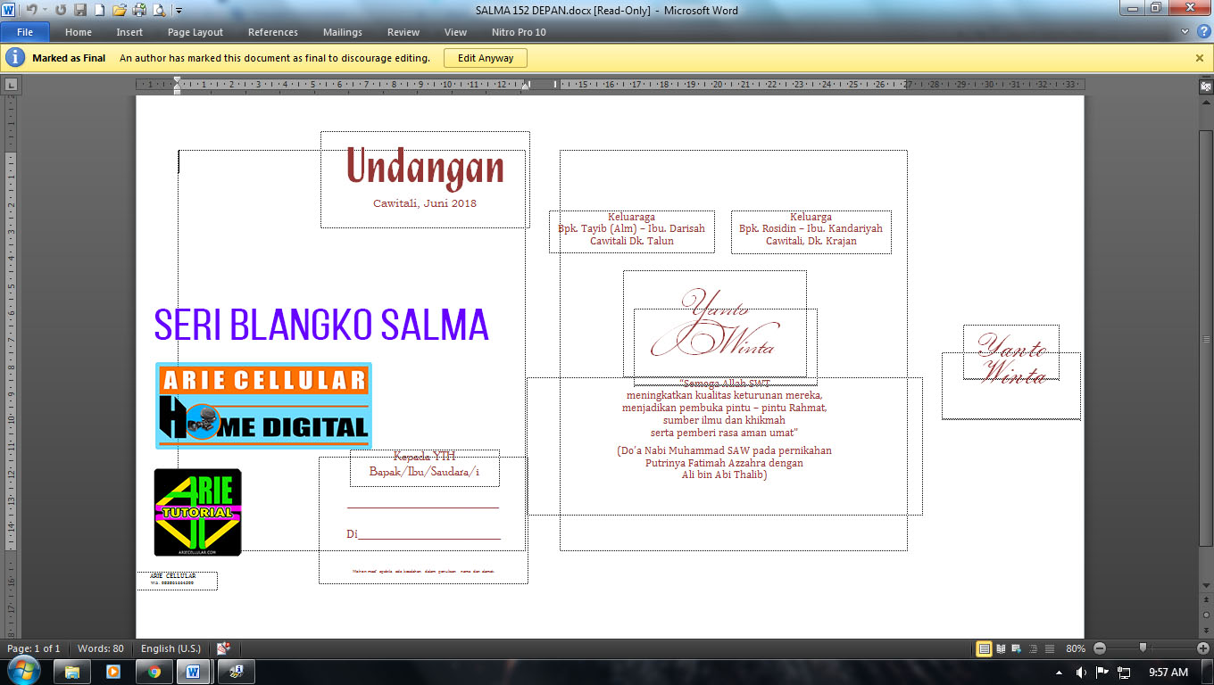Click the proofing errors icon in status bar

[x=223, y=648]
